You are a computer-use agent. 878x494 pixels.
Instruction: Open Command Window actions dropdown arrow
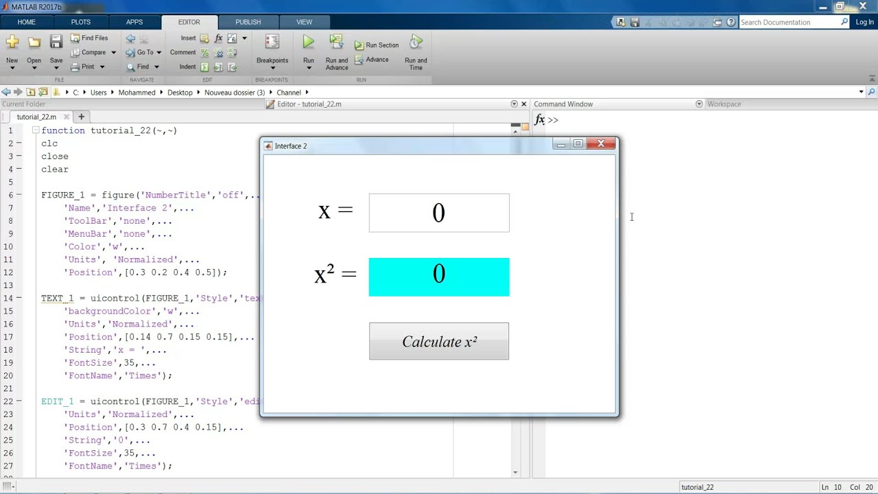pyautogui.click(x=699, y=104)
